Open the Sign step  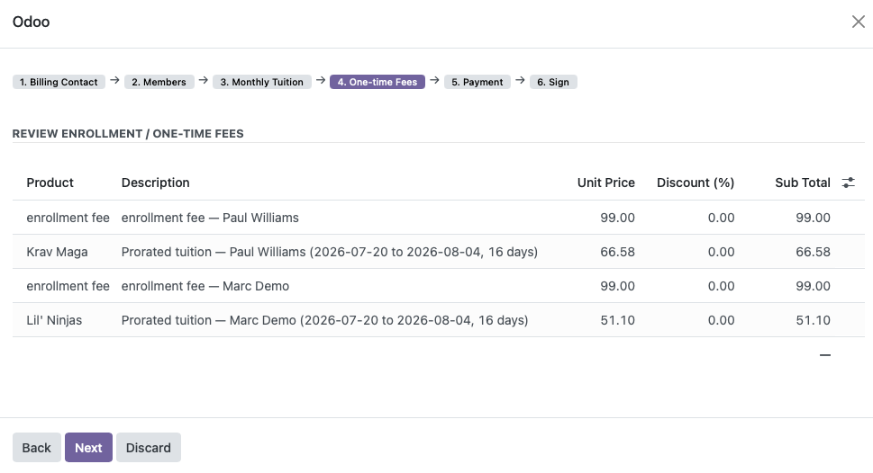tap(553, 82)
